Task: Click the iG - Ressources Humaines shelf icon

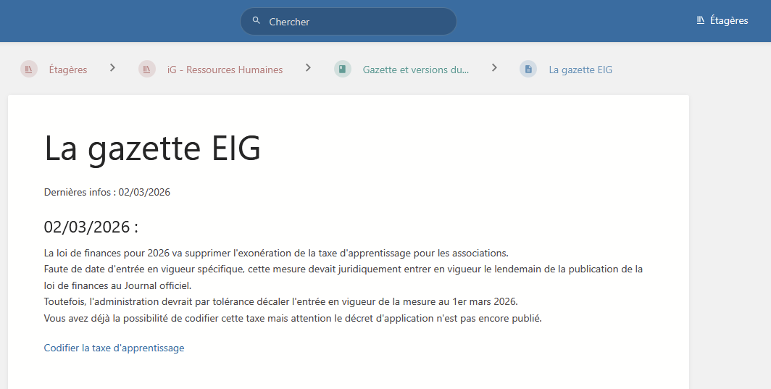Action: 147,70
